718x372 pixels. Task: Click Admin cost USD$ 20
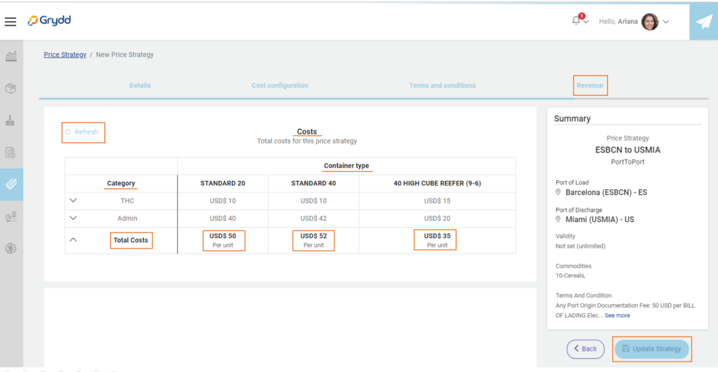point(438,219)
